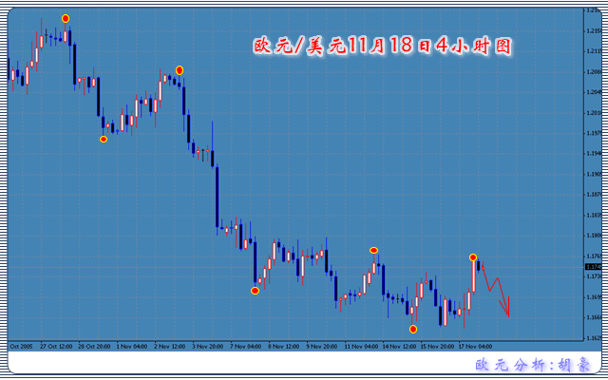This screenshot has height=380, width=608.
Task: Click the 1.201 price axis label
Action: 594,113
